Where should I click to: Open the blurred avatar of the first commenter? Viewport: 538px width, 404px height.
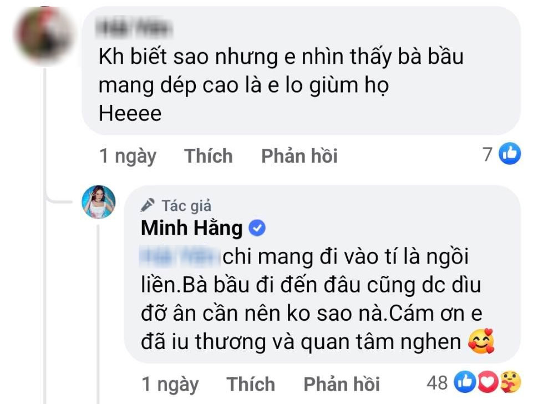click(x=44, y=35)
